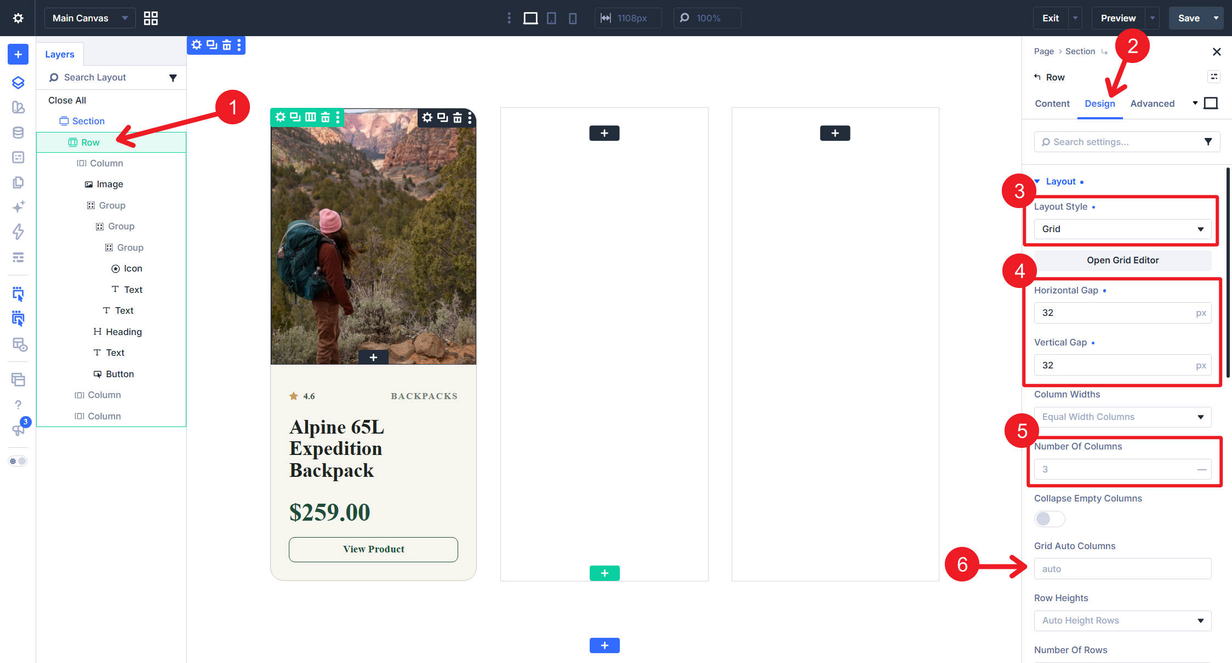Viewport: 1232px width, 663px height.
Task: Open the Row Heights dropdown
Action: [1122, 620]
